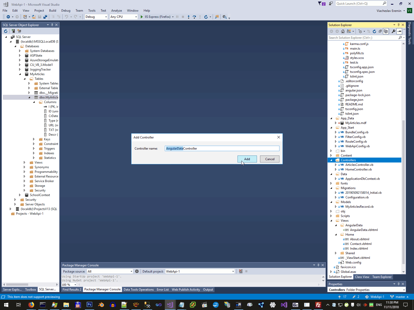This screenshot has height=310, width=414.
Task: Switch to the Team Explorer tab
Action: 382,277
